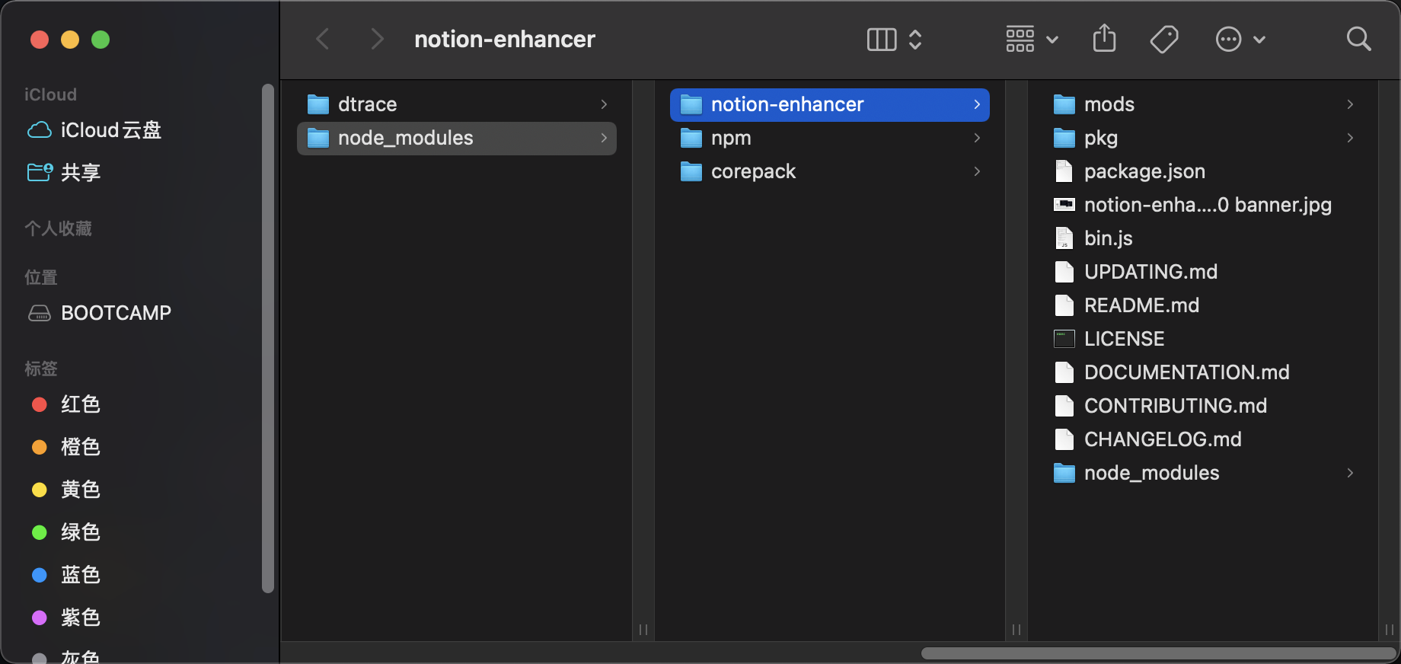Viewport: 1401px width, 664px height.
Task: Click the horizontal scrollbar at the bottom
Action: coord(1158,653)
